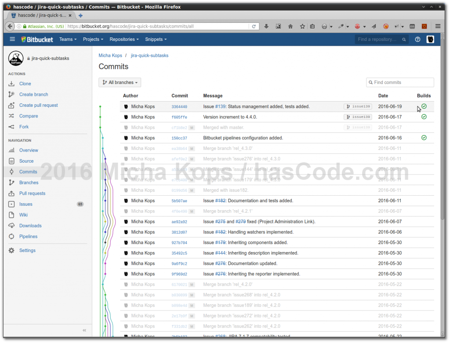Image resolution: width=450 pixels, height=343 pixels.
Task: Open the Downloads section
Action: click(30, 226)
